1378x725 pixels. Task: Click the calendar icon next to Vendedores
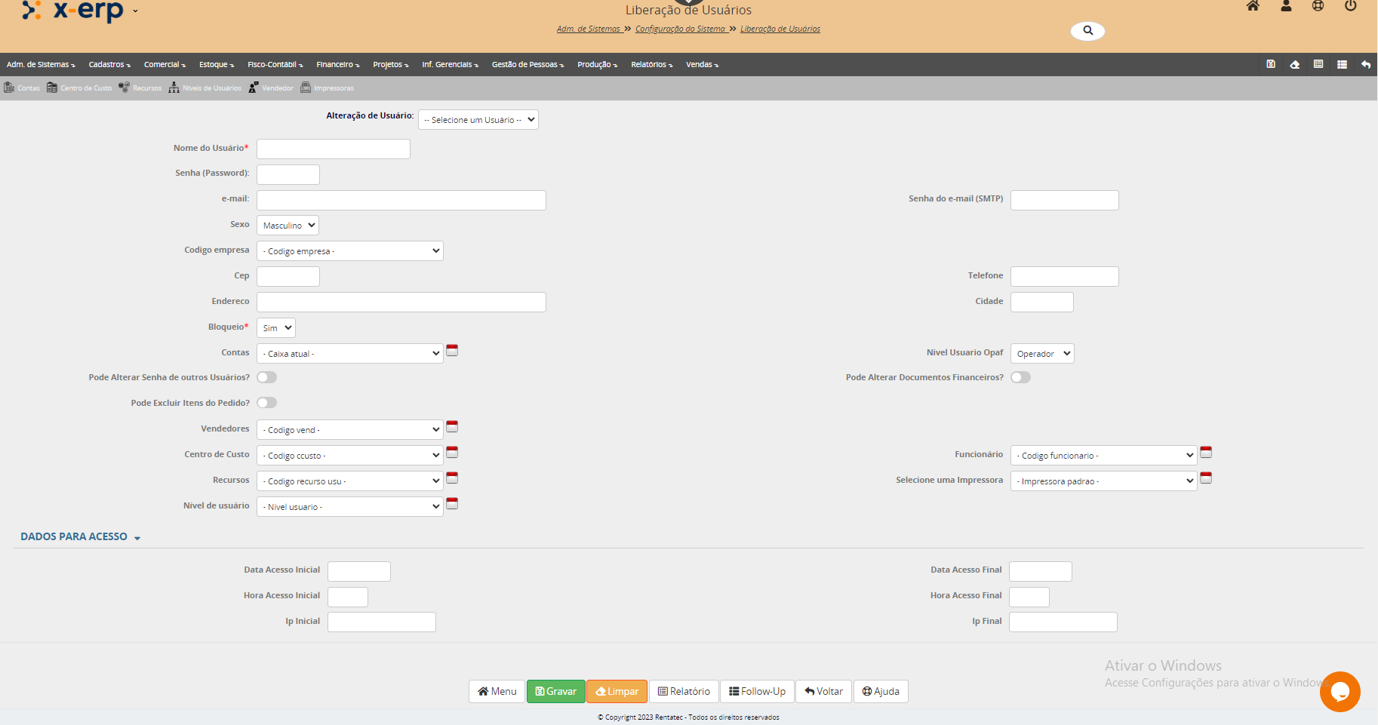tap(452, 427)
